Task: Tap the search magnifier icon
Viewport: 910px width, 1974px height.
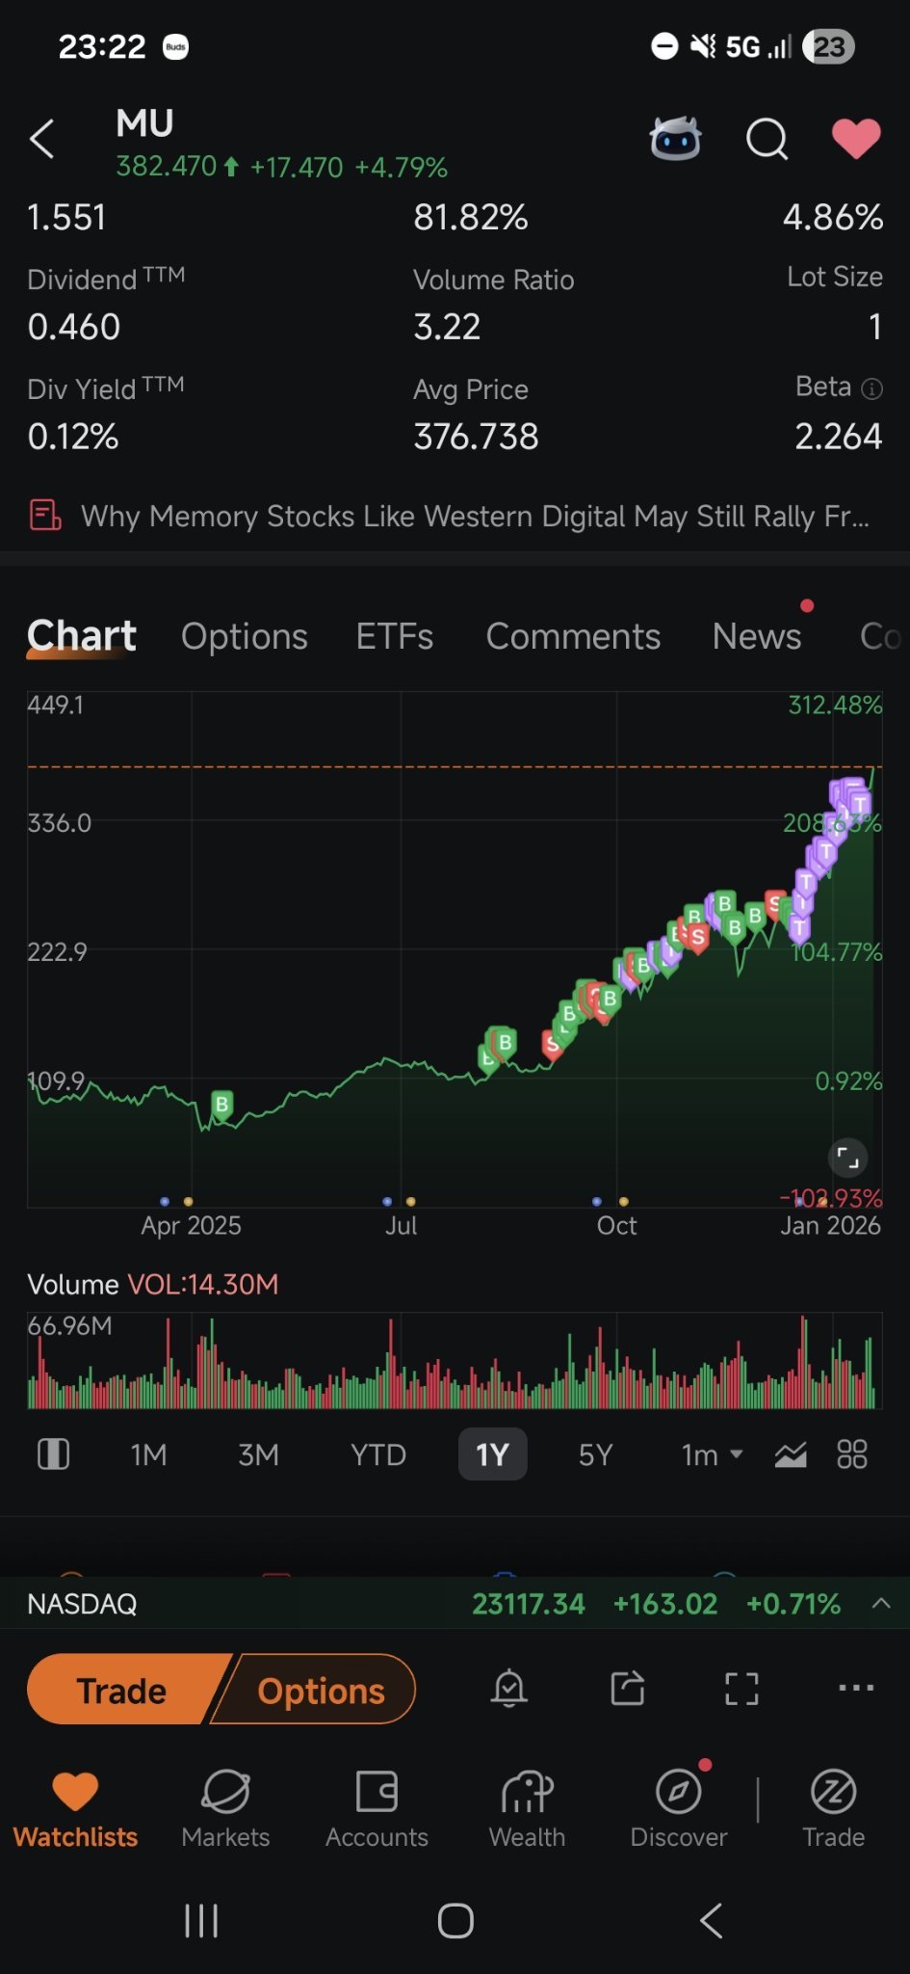Action: (x=767, y=140)
